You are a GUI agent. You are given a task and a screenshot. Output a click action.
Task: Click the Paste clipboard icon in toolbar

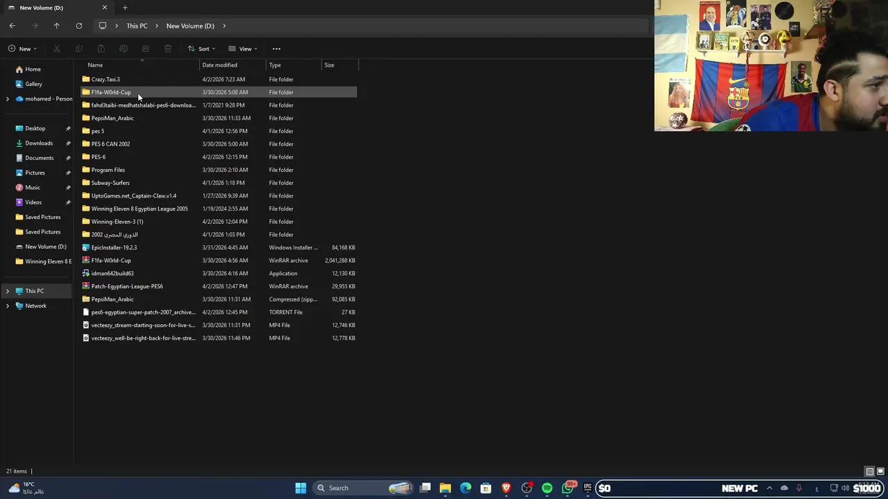[x=101, y=49]
